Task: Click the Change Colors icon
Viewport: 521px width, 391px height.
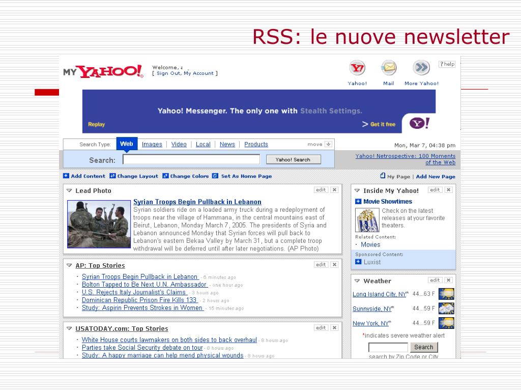Action: point(165,176)
